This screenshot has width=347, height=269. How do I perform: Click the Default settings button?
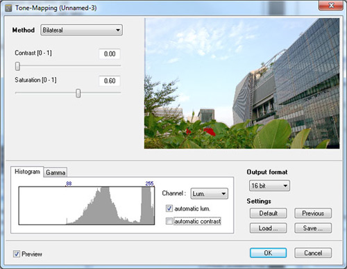268,213
